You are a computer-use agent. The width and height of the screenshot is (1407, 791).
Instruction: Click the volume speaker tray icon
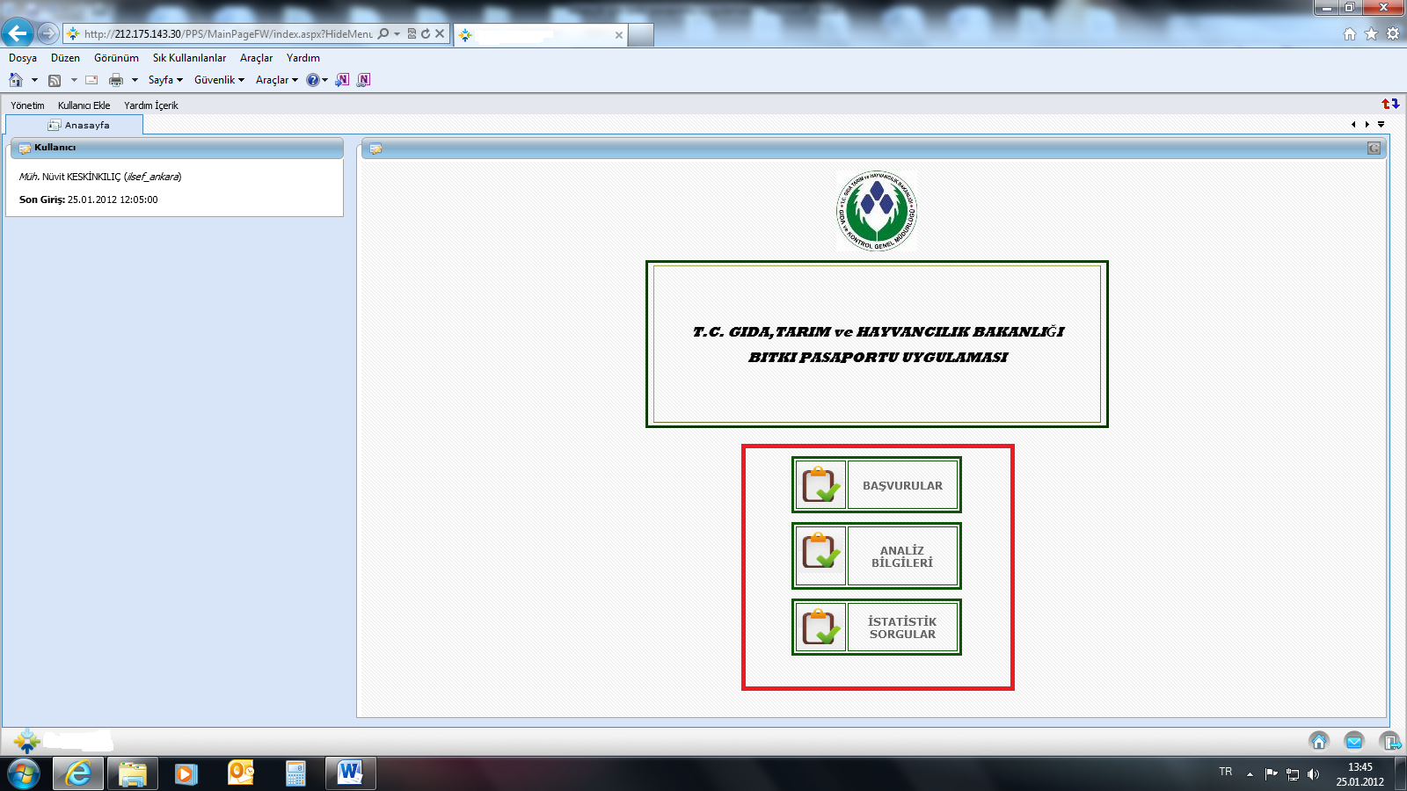pyautogui.click(x=1314, y=774)
